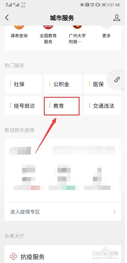Image resolution: width=127 pixels, height=263 pixels.
Task: Open the highlighted 教育 service
Action: point(62,106)
